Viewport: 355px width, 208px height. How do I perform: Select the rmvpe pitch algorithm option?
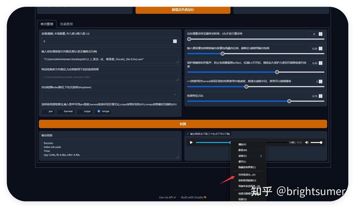[99, 111]
